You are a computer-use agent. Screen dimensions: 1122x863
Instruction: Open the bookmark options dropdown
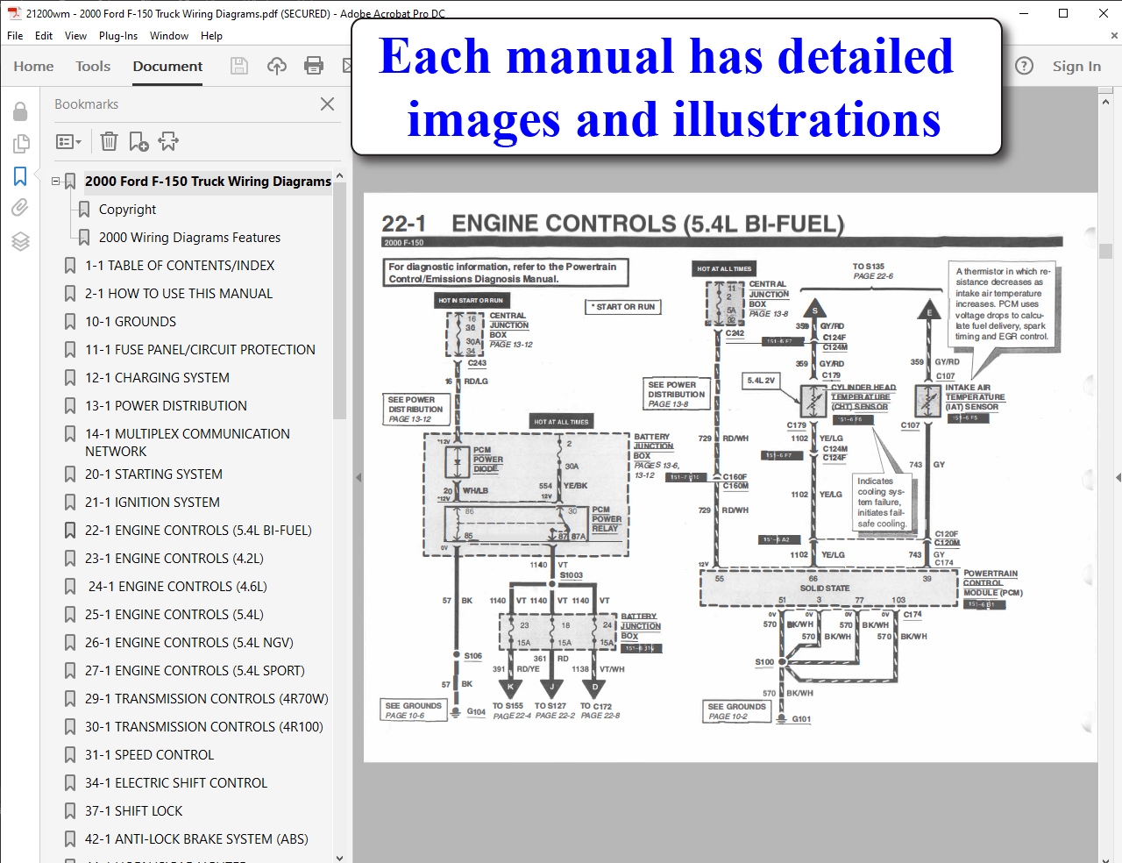point(68,141)
